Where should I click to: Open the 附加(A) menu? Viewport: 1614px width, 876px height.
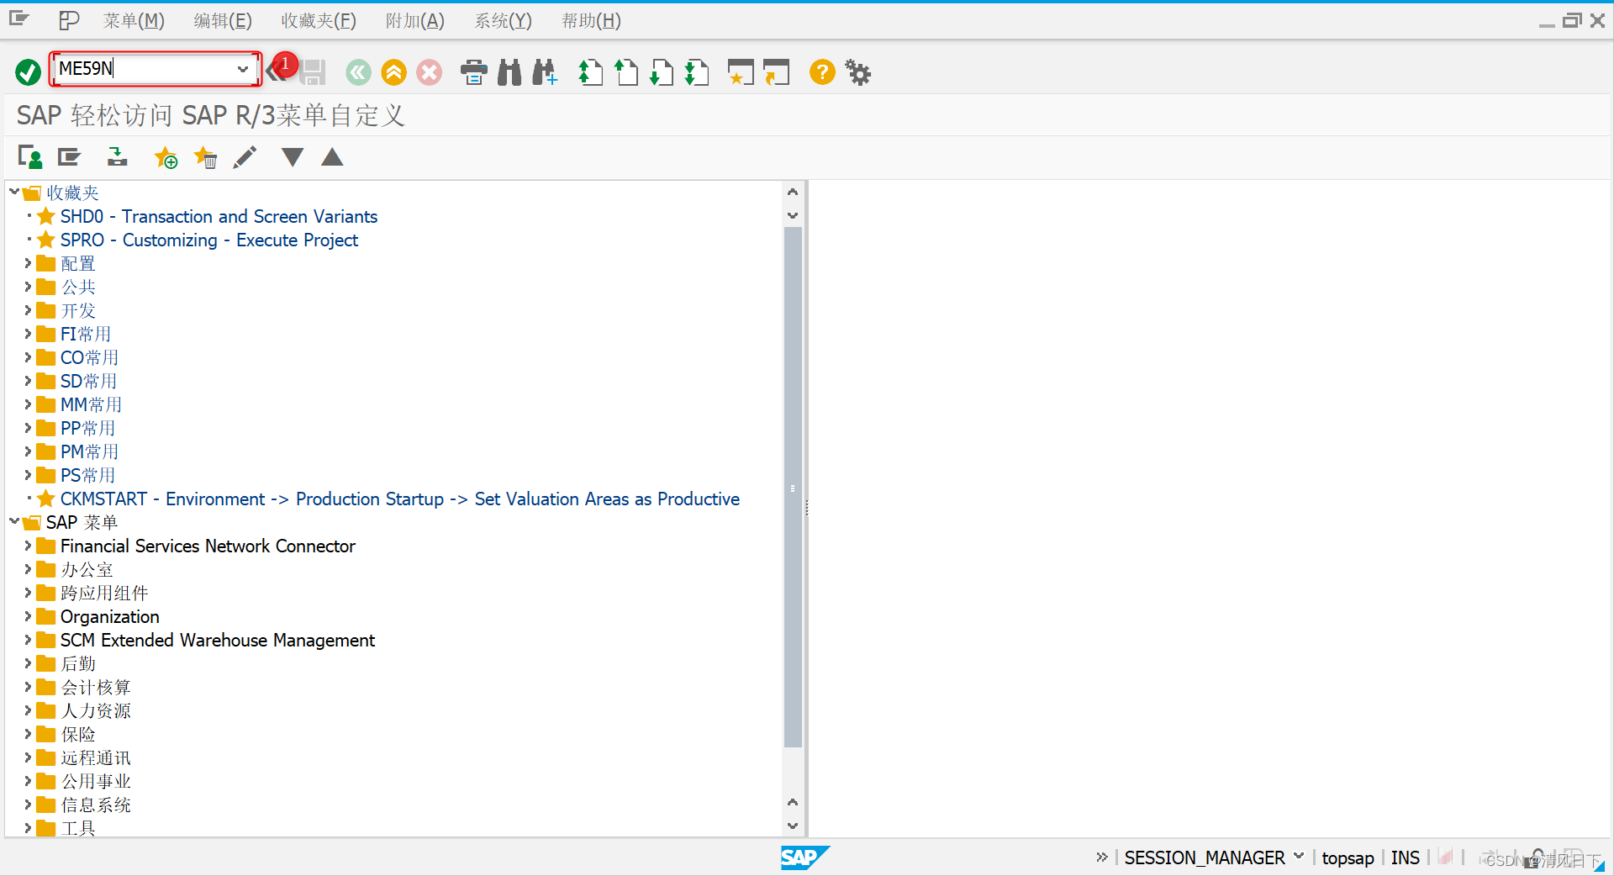(415, 21)
